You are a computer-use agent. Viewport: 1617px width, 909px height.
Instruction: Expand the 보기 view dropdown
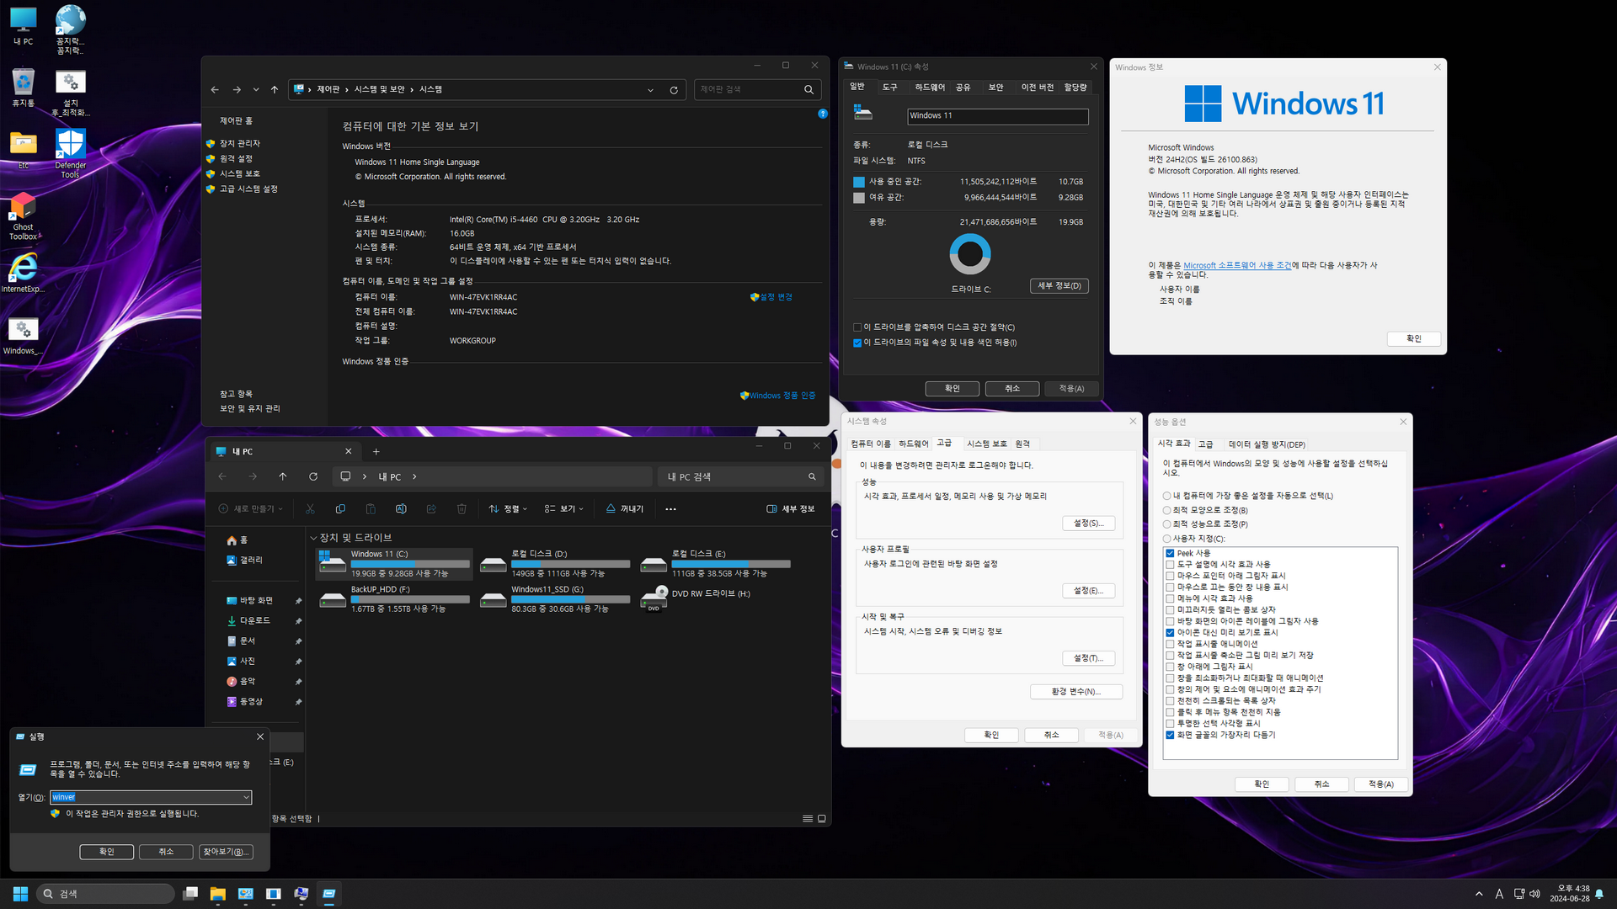click(x=564, y=509)
